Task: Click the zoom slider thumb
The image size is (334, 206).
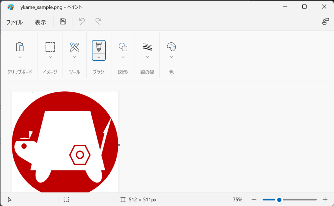Action: [279, 200]
